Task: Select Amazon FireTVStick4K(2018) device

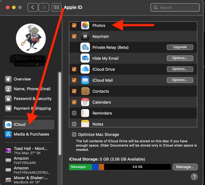Action: (x=28, y=170)
